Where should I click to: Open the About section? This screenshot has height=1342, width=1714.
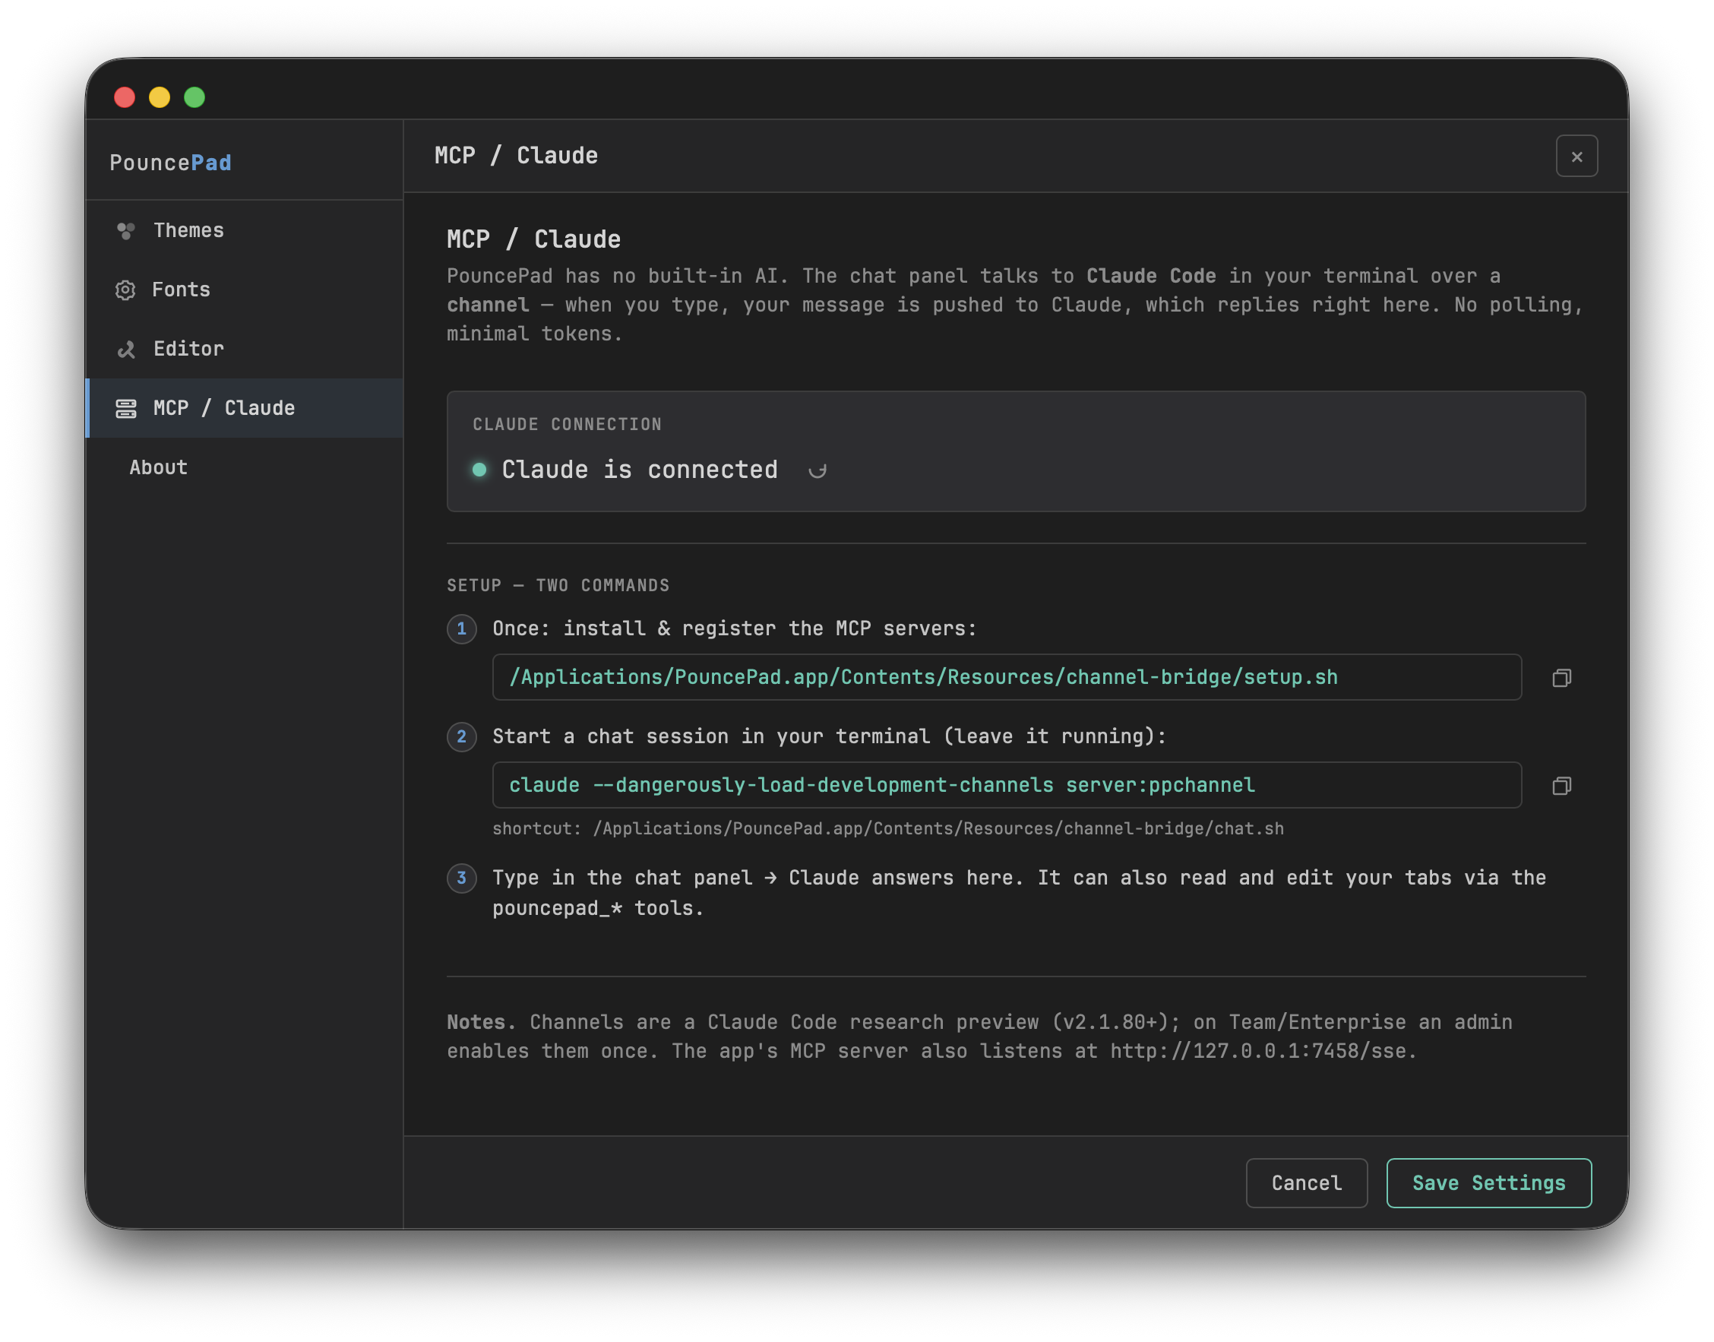(245, 467)
